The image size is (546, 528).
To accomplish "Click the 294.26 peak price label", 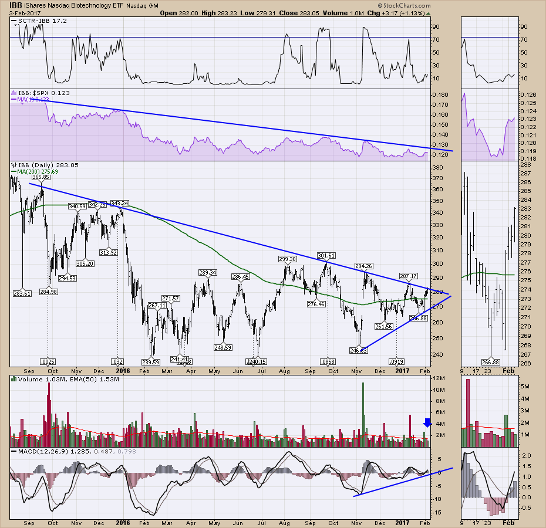I will [363, 266].
